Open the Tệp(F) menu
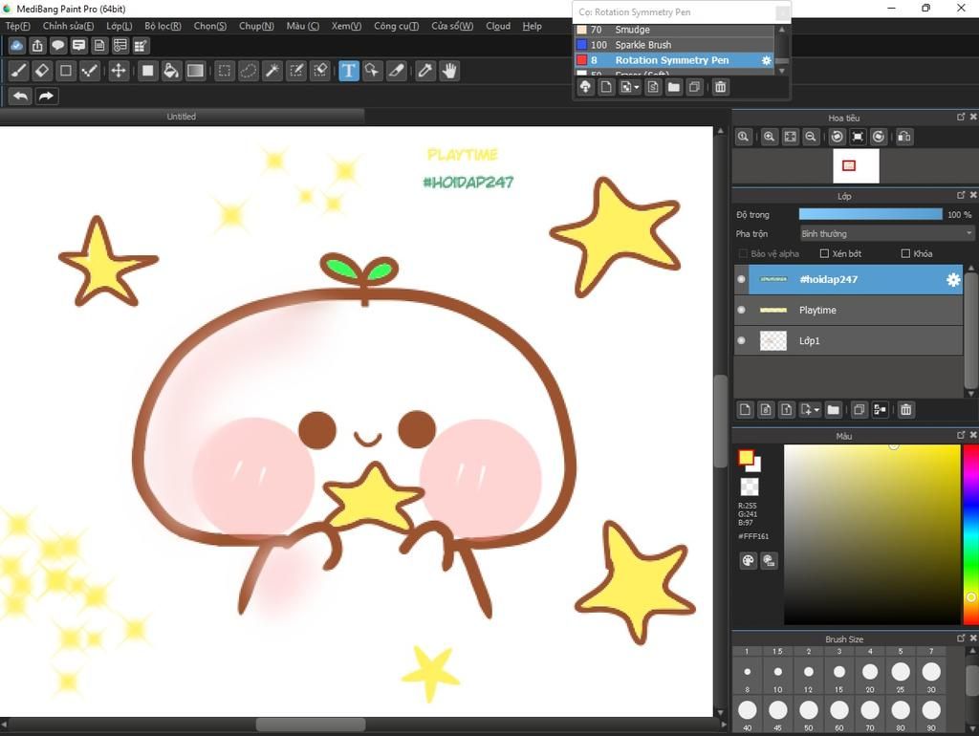This screenshot has height=736, width=979. coord(17,26)
